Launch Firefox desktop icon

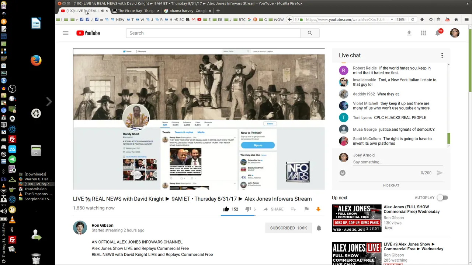click(36, 60)
